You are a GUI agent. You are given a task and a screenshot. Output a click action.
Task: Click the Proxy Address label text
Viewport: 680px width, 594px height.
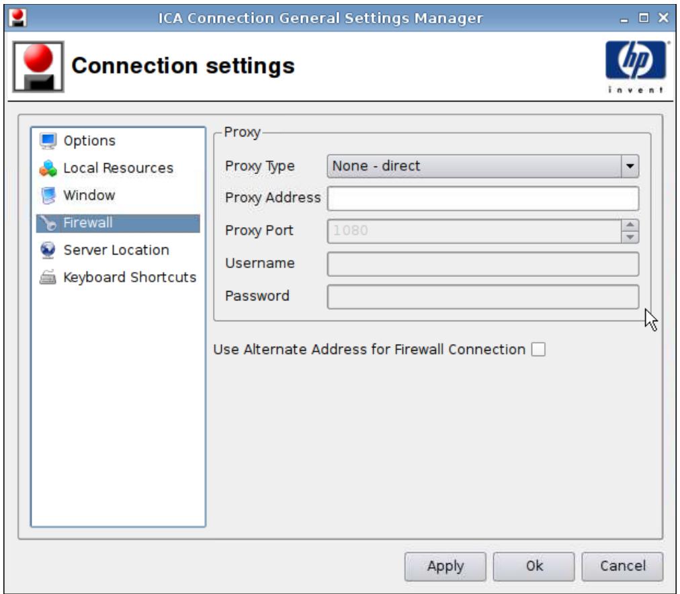tap(273, 198)
